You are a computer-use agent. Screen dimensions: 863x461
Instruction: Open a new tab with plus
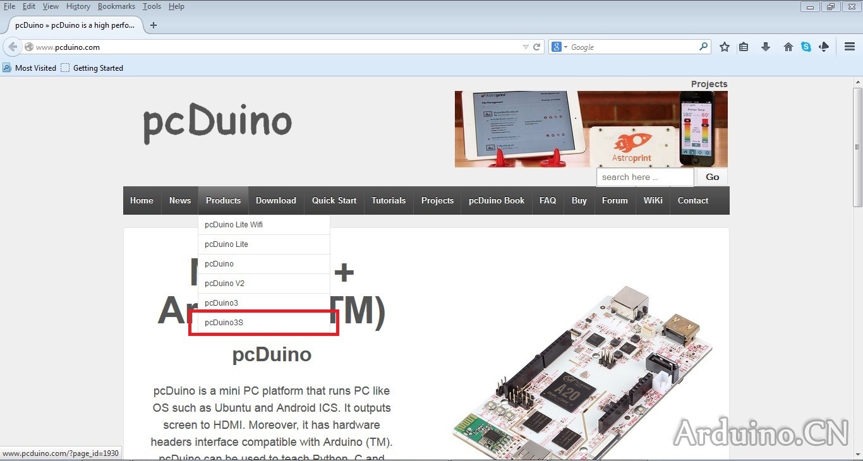click(153, 25)
